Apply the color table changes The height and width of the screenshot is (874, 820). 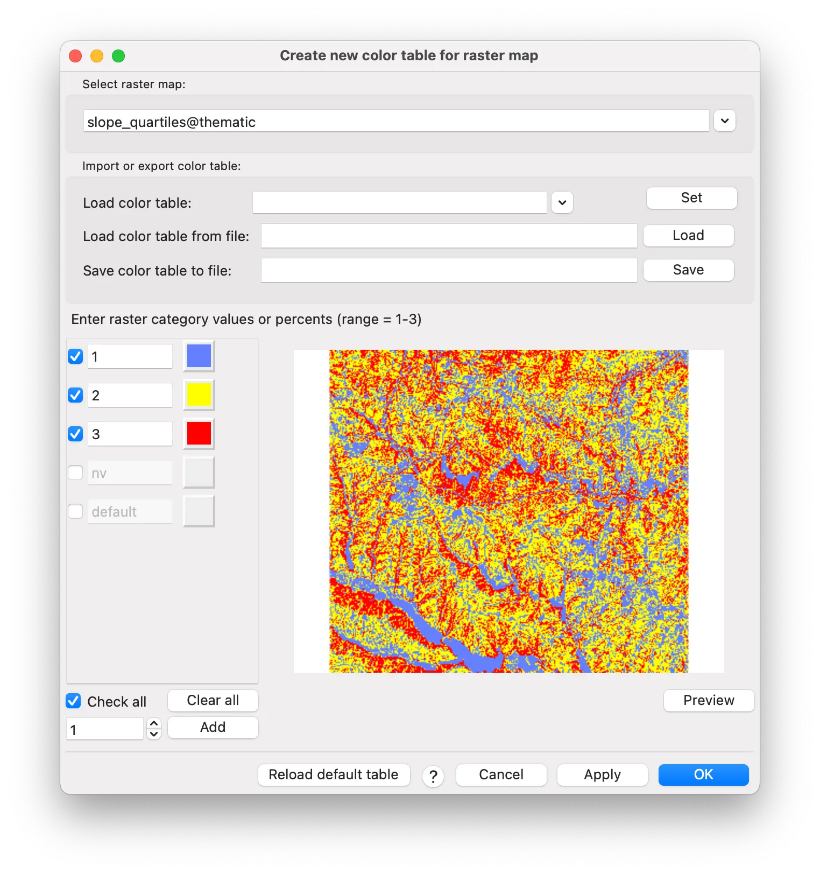click(x=602, y=775)
